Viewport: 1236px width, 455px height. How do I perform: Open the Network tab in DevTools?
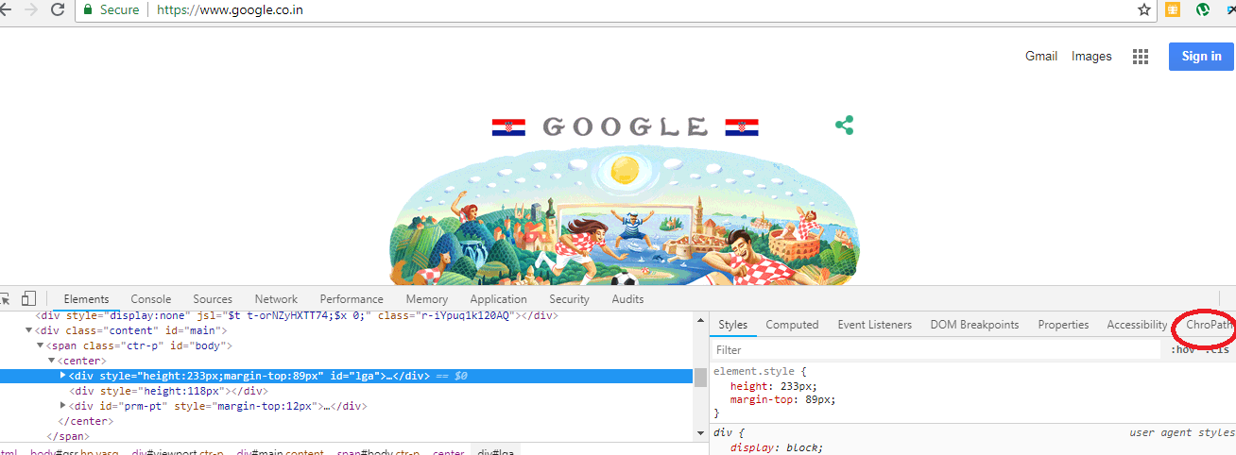click(276, 299)
